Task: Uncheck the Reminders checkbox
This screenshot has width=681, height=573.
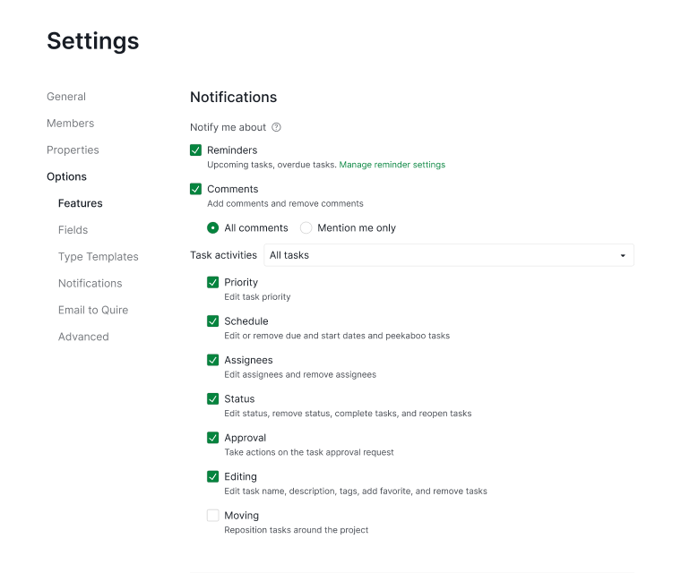Action: 196,150
